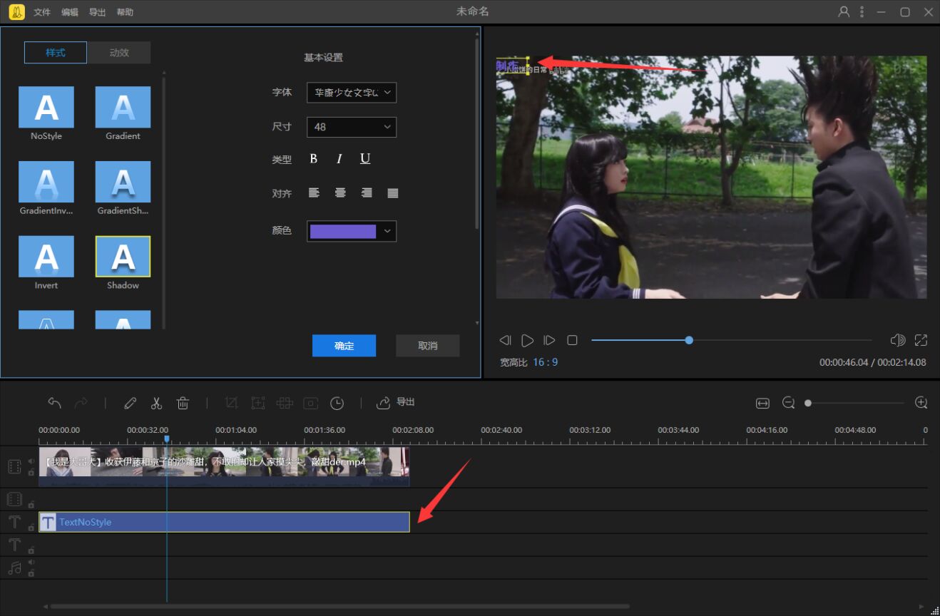Screen dimensions: 940x616
Task: Toggle bold text formatting
Action: tap(313, 158)
